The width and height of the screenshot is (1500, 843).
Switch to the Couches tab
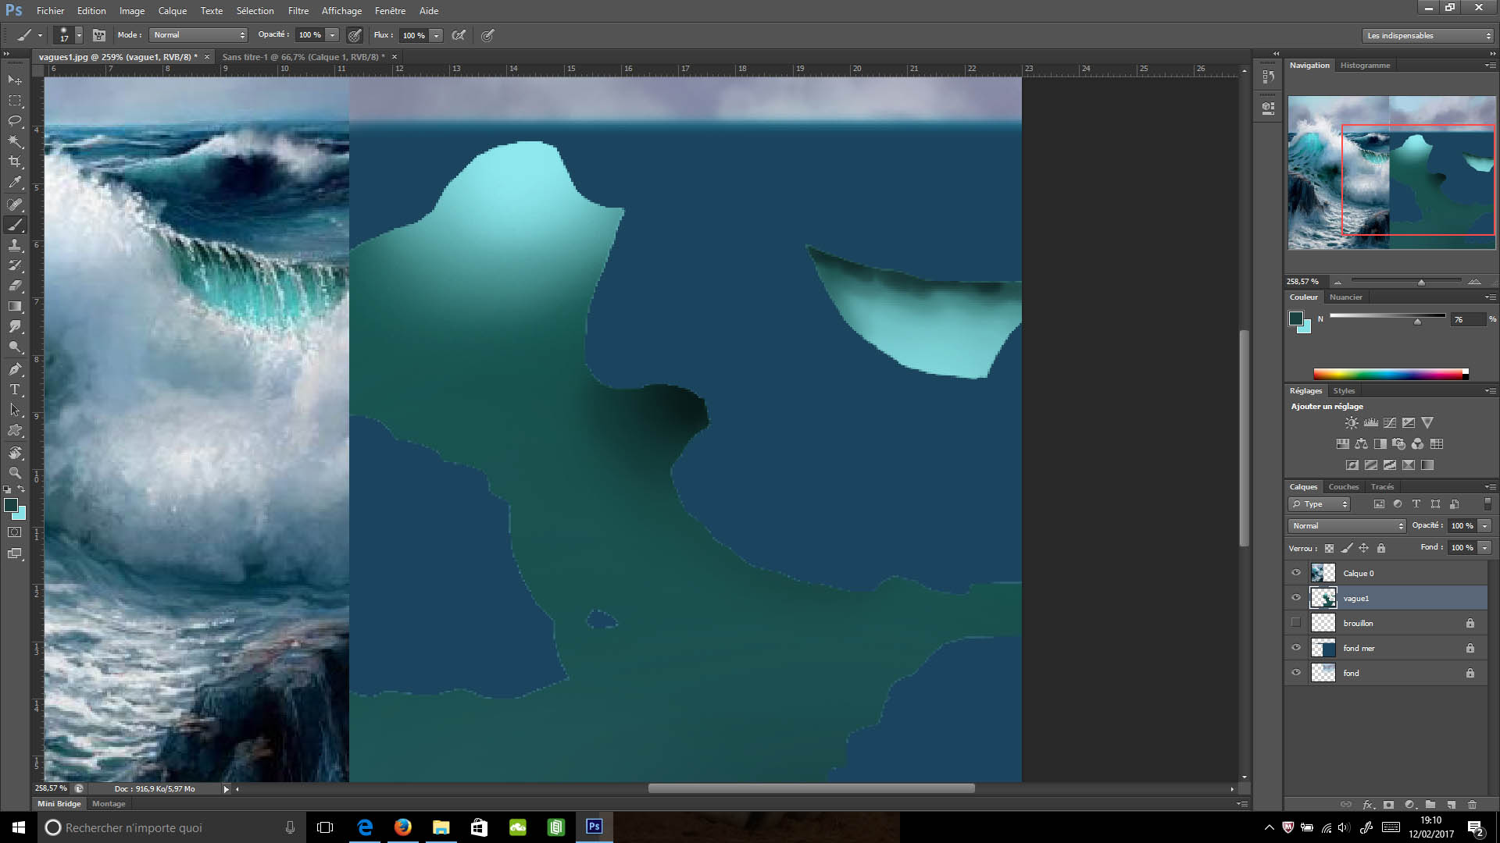pos(1344,487)
